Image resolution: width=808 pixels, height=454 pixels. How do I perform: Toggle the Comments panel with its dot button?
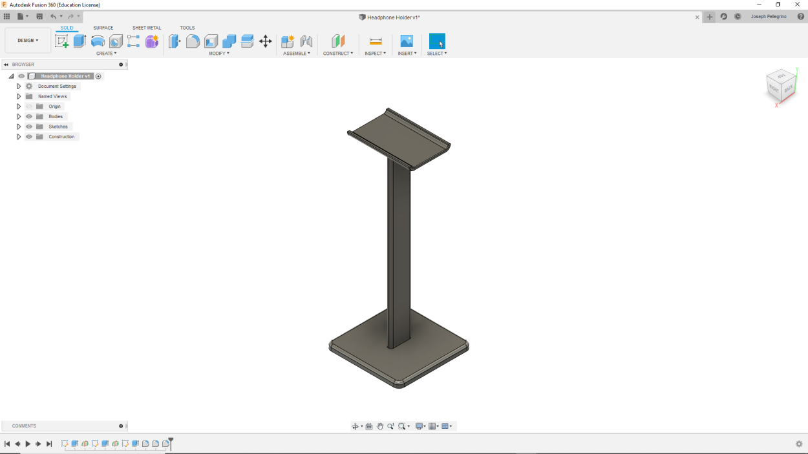coord(121,426)
